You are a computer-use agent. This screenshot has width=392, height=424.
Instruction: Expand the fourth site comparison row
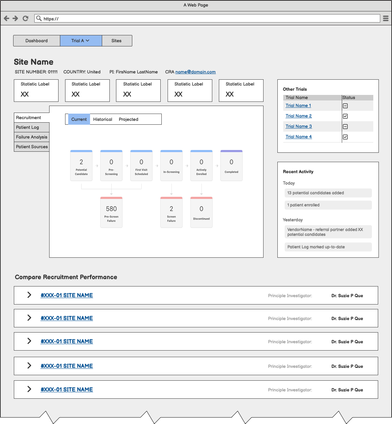(x=29, y=365)
